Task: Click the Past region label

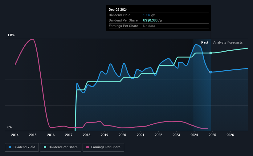Action: [x=205, y=42]
